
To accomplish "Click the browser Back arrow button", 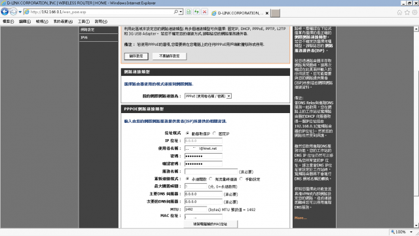I will tap(5, 12).
